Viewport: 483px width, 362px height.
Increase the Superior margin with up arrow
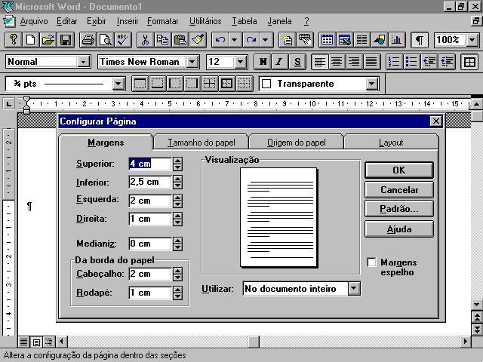(177, 160)
